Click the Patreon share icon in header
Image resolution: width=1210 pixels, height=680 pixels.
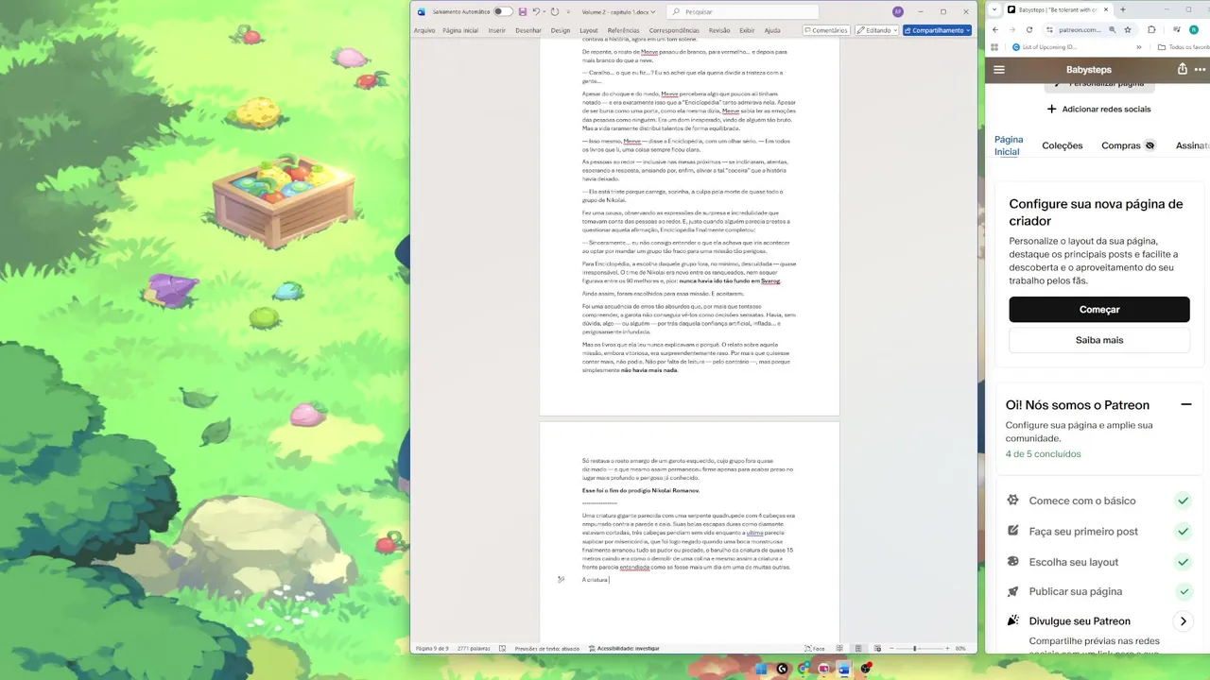(1182, 69)
